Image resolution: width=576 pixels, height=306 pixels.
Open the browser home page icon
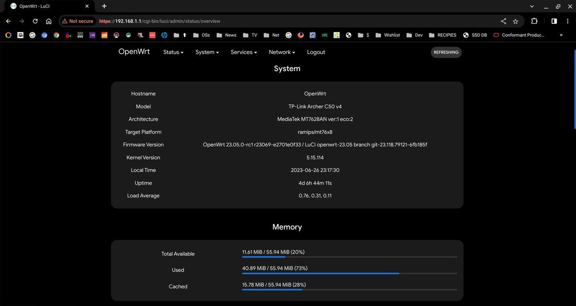pyautogui.click(x=49, y=21)
